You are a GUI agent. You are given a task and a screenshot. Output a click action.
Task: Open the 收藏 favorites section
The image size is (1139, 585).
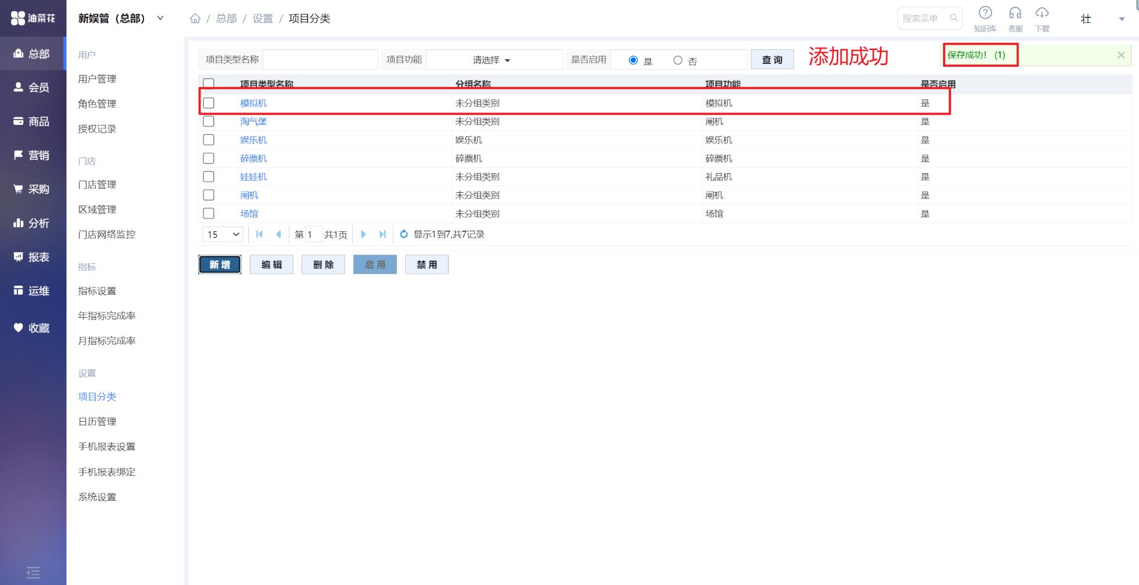point(33,328)
